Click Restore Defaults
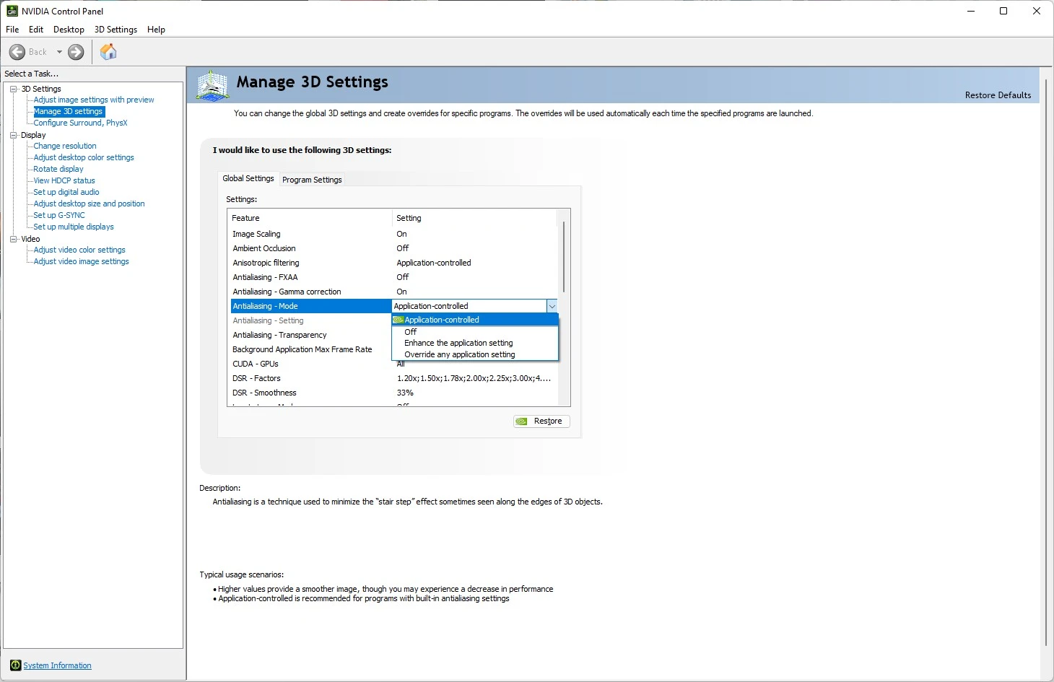 998,95
